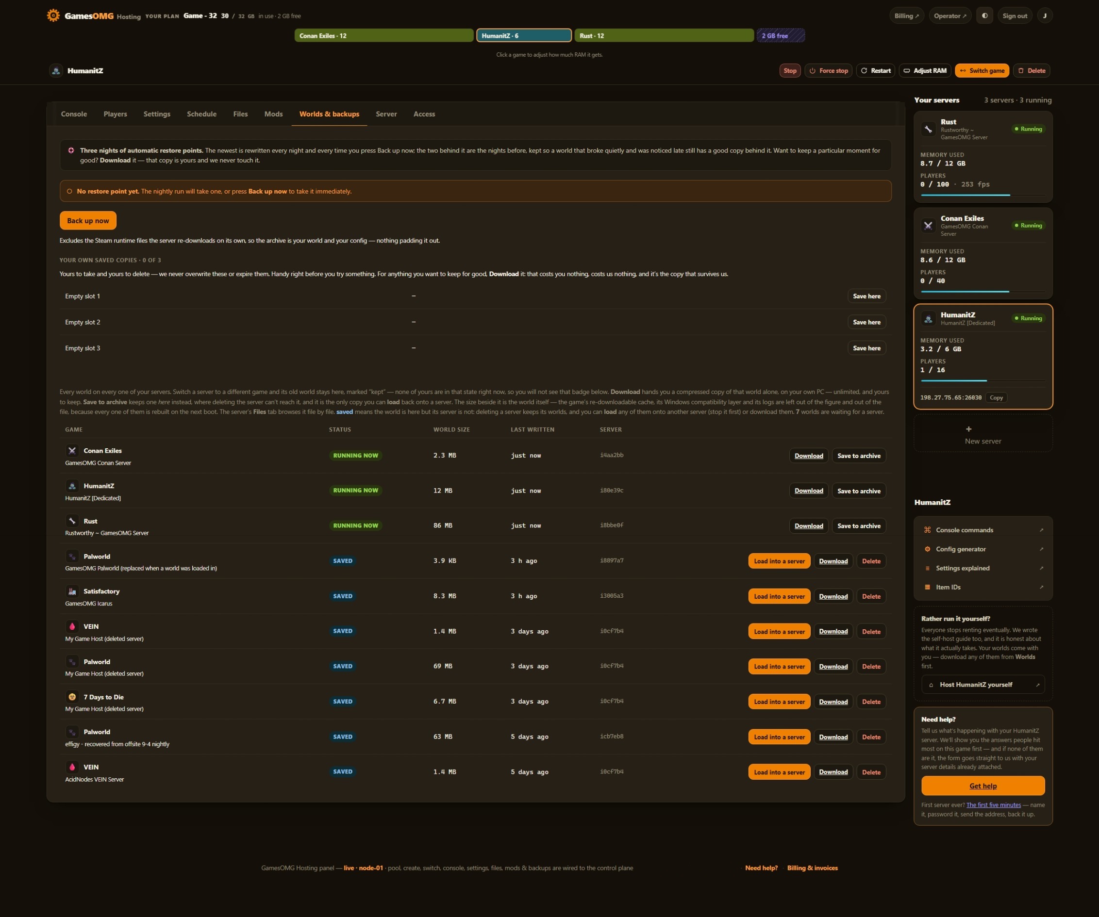Click the Settings explained list icon

(927, 568)
